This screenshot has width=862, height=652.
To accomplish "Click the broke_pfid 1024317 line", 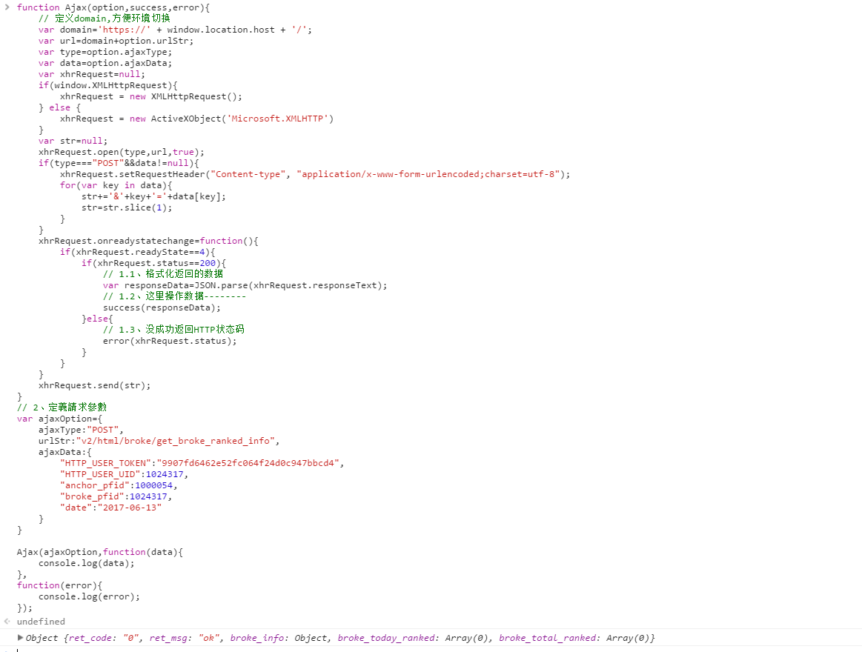I will click(x=116, y=496).
